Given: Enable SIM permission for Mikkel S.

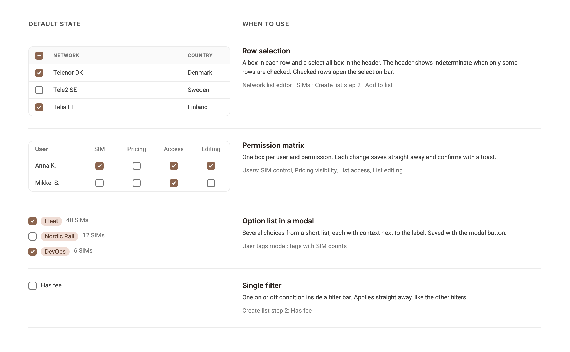Looking at the screenshot, I should 99,183.
